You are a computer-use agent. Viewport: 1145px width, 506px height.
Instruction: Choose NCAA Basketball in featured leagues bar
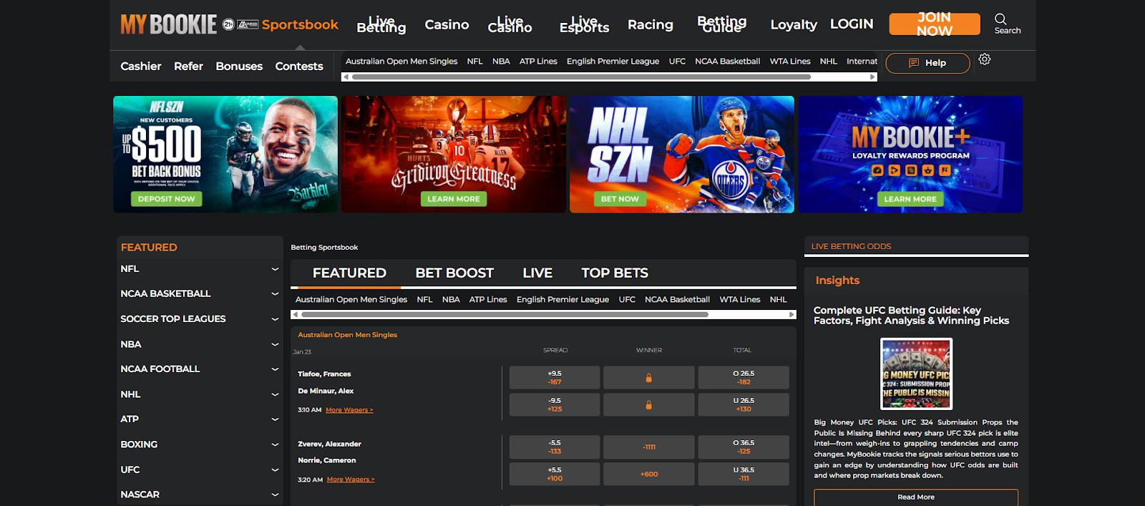[677, 299]
